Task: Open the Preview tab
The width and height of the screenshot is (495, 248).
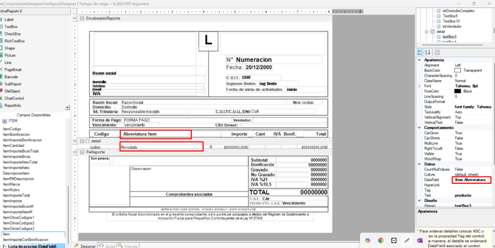Action: coord(129,245)
